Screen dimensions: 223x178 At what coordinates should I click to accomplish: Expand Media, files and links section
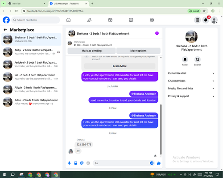pos(191,89)
